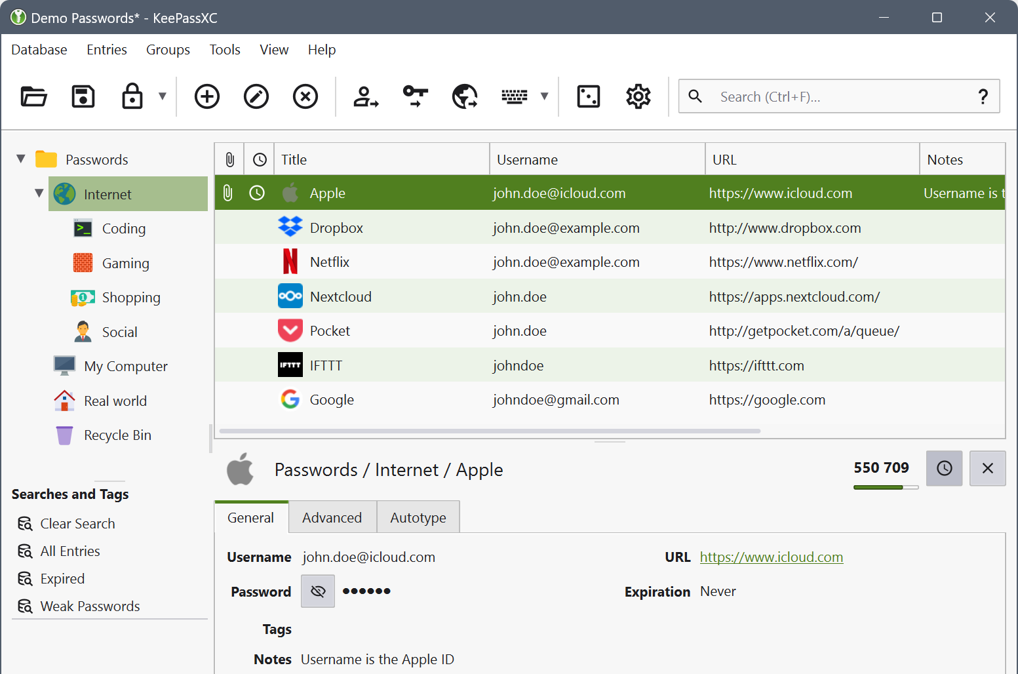Copy password using the key-arrow icon
The height and width of the screenshot is (674, 1018).
pos(416,96)
